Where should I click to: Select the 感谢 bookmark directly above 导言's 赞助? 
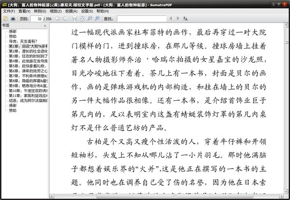13,31
